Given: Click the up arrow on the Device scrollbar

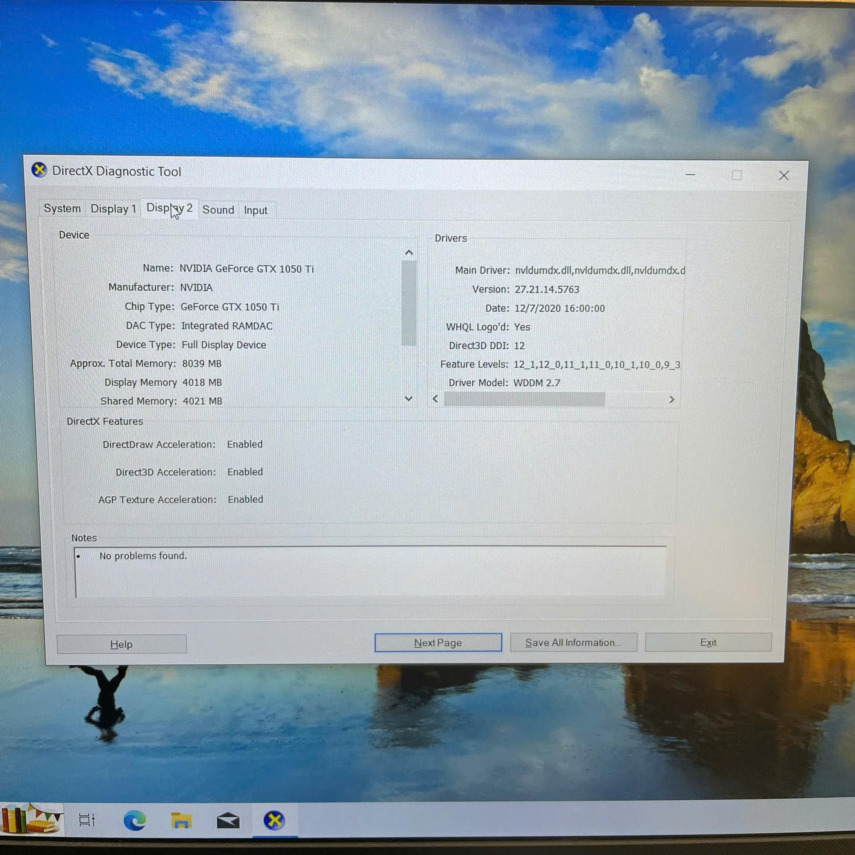Looking at the screenshot, I should pos(408,252).
